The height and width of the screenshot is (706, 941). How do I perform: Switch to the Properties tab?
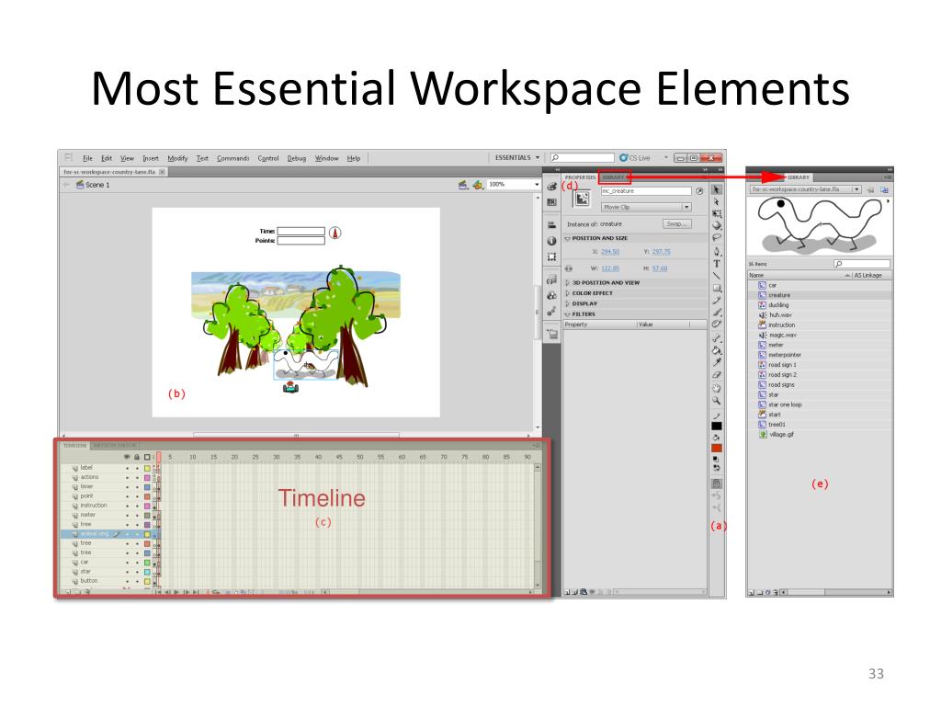click(580, 177)
